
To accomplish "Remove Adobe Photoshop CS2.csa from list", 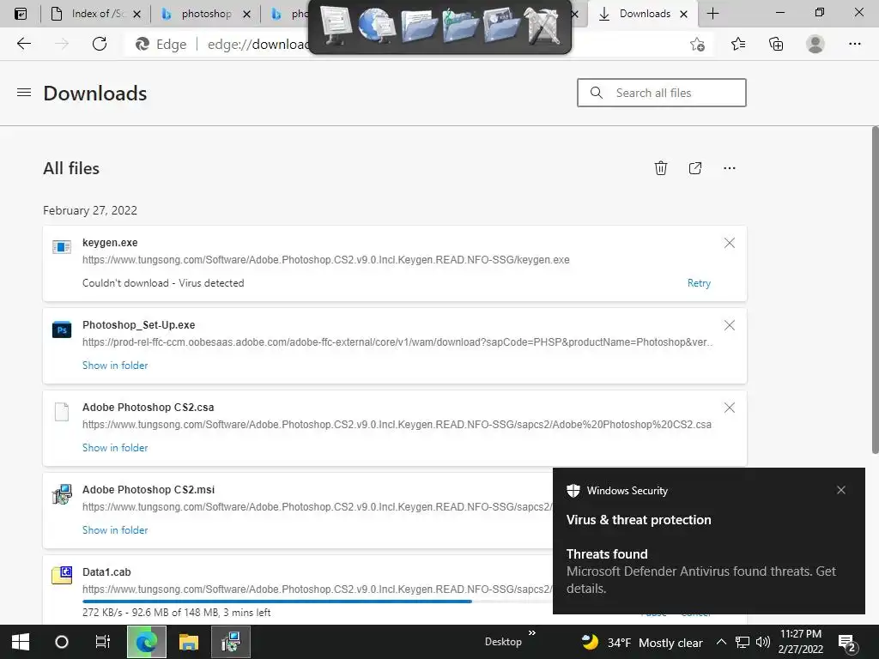I will click(x=730, y=408).
